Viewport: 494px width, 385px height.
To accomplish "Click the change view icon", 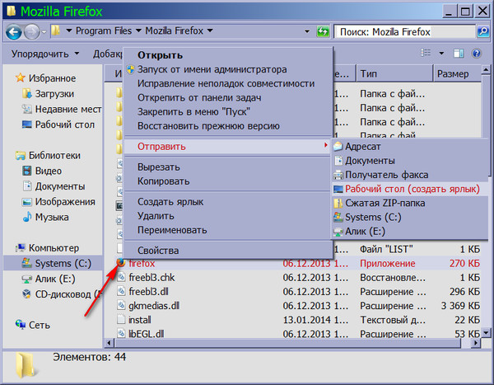I will 426,53.
